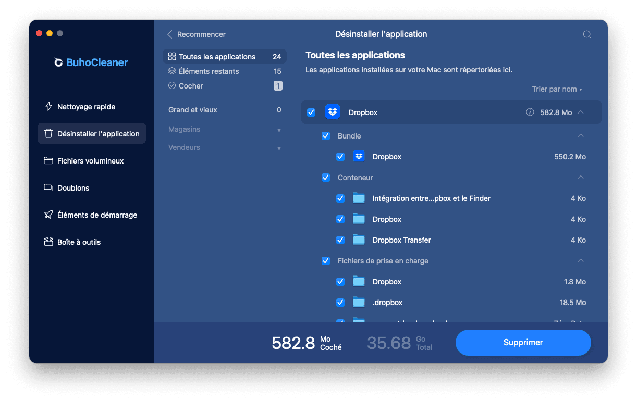Open the Trier par nom dropdown
Screen dimensions: 637x402
click(557, 89)
